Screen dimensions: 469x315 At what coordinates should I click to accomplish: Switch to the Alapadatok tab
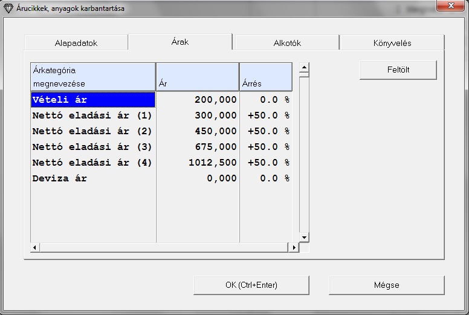click(x=76, y=43)
